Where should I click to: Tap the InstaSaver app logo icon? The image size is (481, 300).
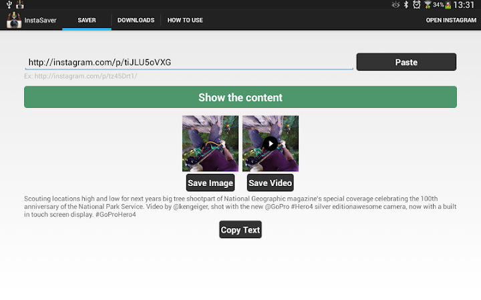point(14,20)
